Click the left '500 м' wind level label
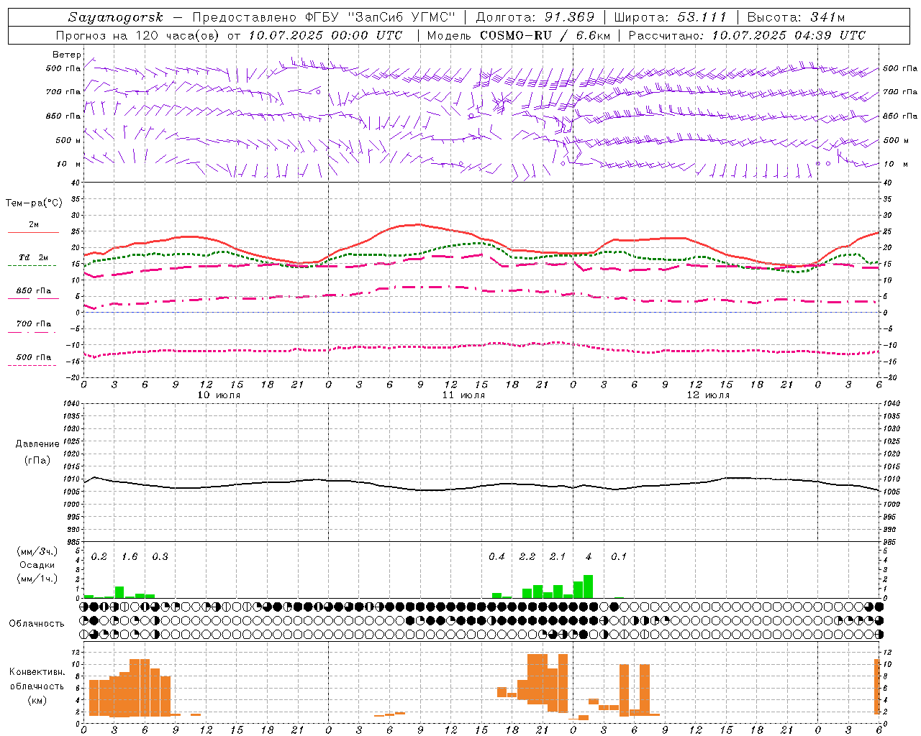Viewport: 921px width, 736px height. [x=68, y=140]
